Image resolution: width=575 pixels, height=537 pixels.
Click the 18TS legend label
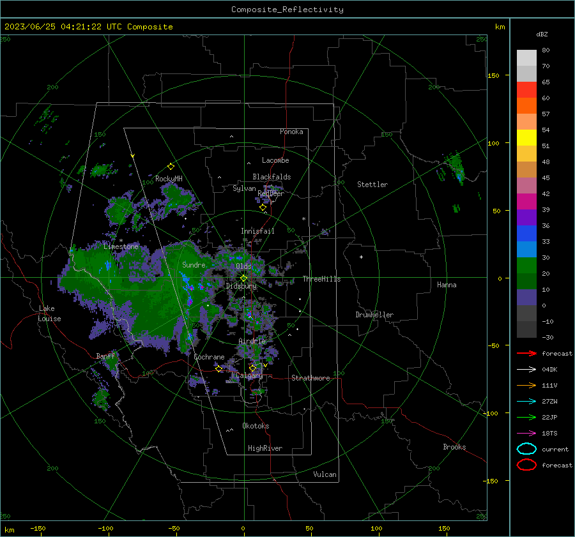pyautogui.click(x=549, y=434)
